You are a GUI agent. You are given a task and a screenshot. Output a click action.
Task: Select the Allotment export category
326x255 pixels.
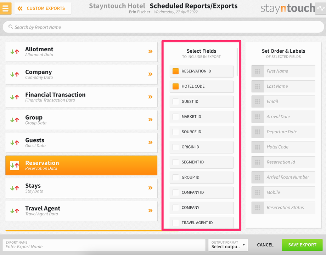coord(81,52)
